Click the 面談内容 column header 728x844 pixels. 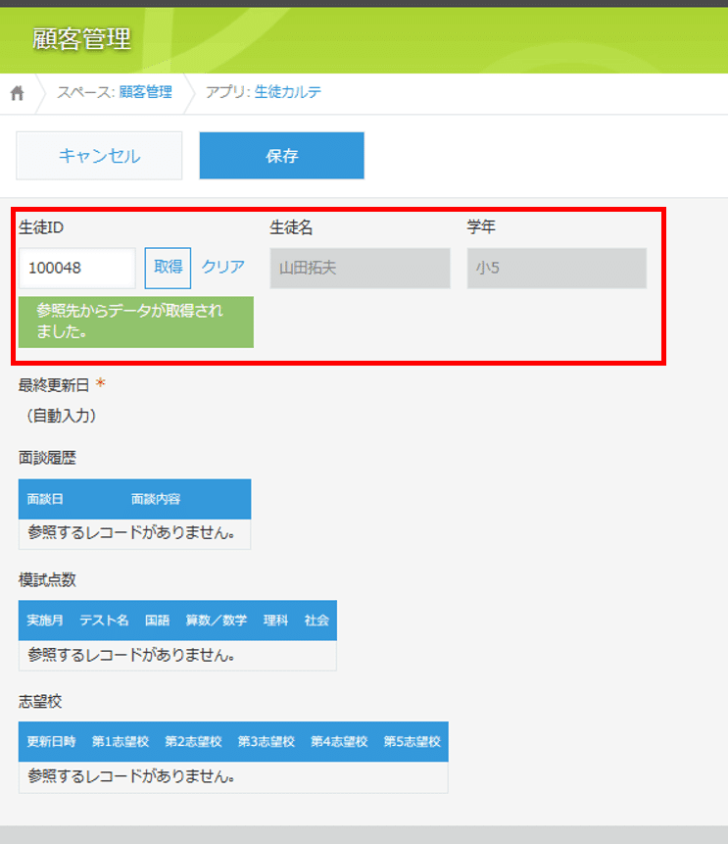156,499
